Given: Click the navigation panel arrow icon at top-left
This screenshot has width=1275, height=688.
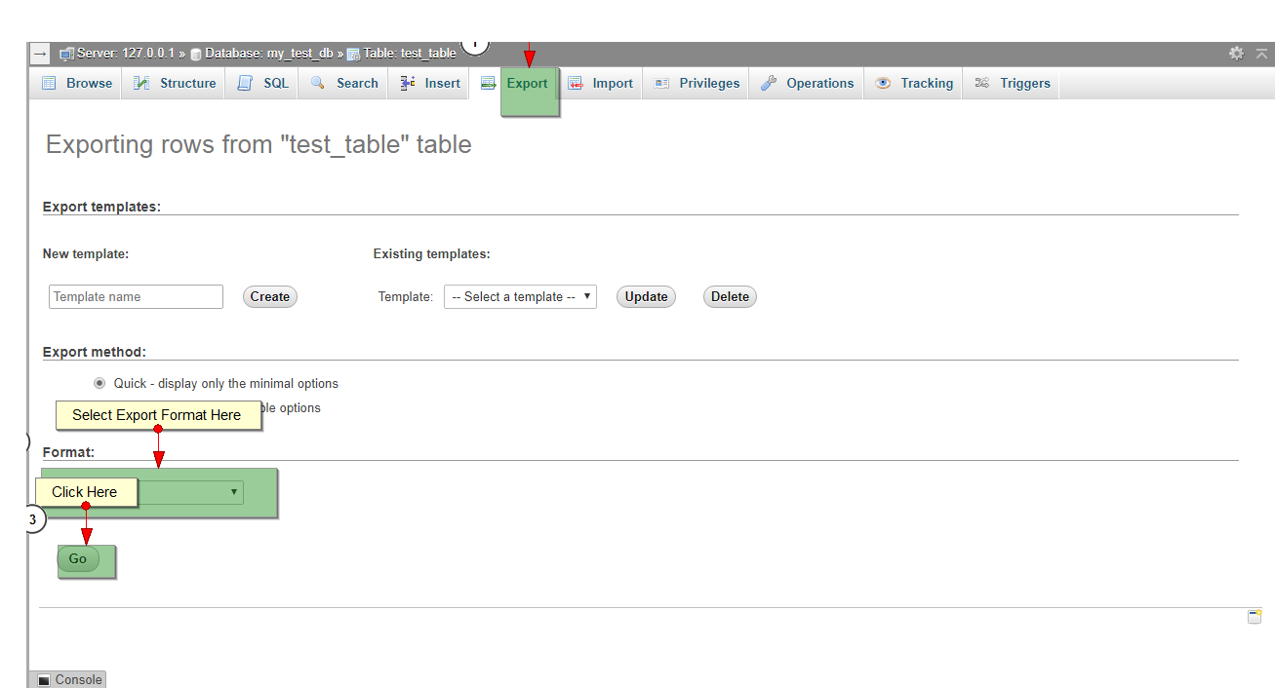Looking at the screenshot, I should point(39,54).
